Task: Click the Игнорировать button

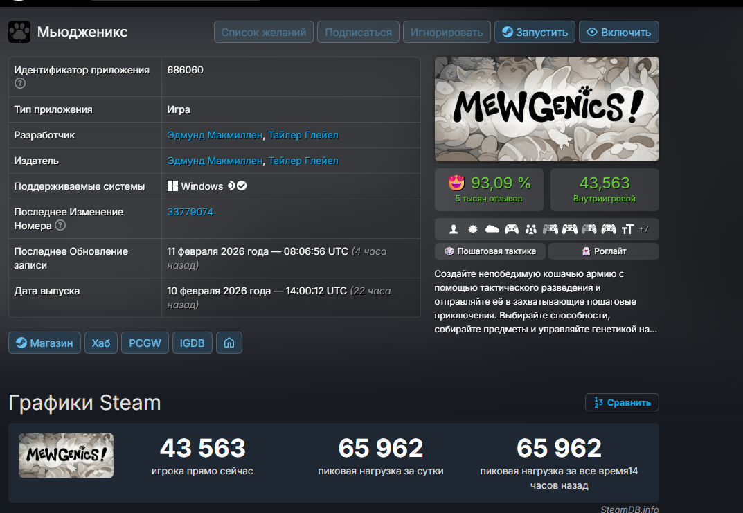Action: click(x=447, y=33)
